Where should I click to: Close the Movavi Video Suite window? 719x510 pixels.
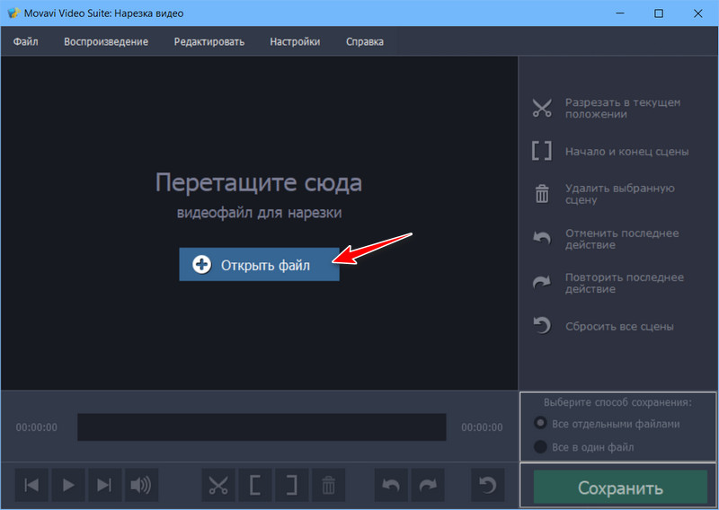coord(698,13)
